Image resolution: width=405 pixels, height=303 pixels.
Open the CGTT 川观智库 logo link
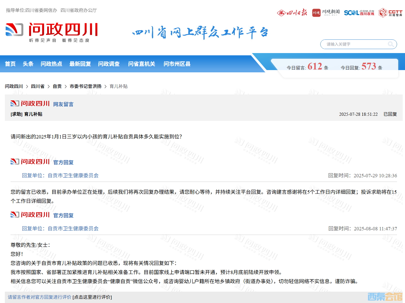tap(390, 12)
